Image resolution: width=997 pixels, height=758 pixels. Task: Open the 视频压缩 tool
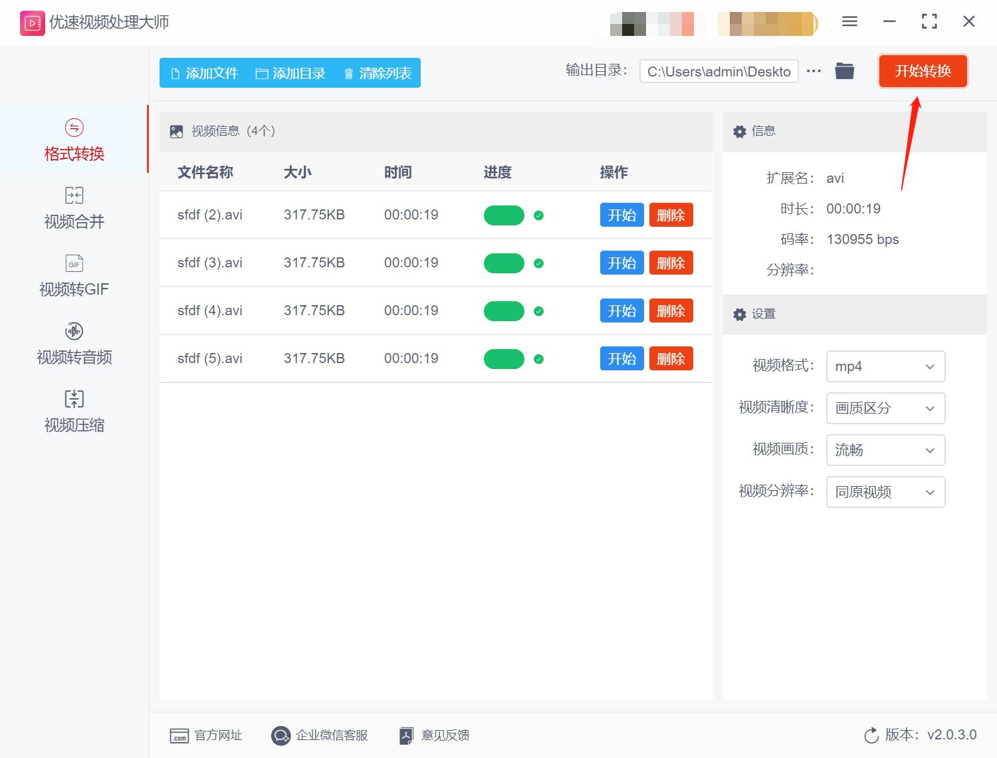[x=73, y=411]
